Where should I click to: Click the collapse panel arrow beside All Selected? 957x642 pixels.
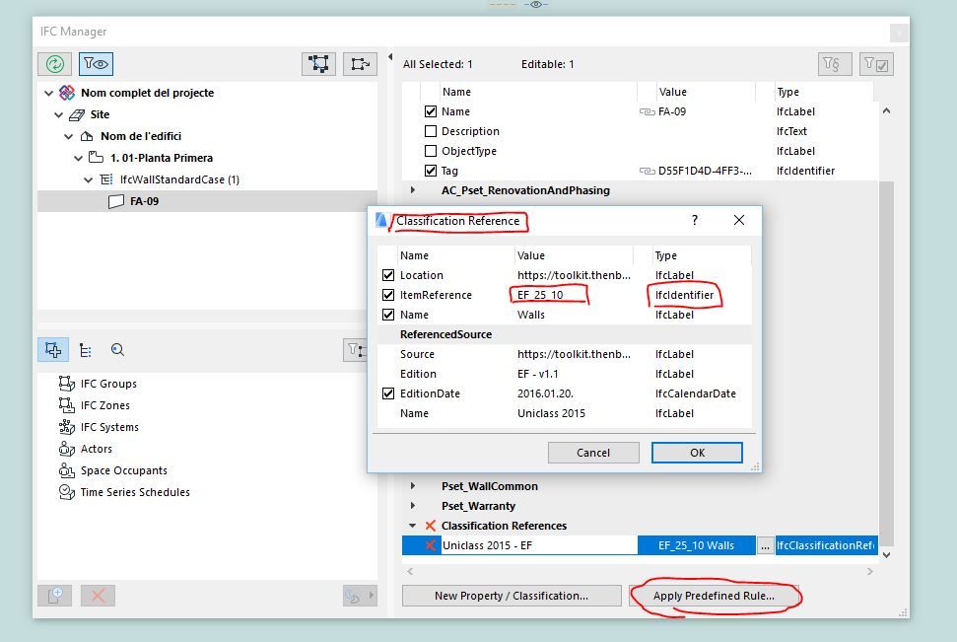pyautogui.click(x=390, y=57)
